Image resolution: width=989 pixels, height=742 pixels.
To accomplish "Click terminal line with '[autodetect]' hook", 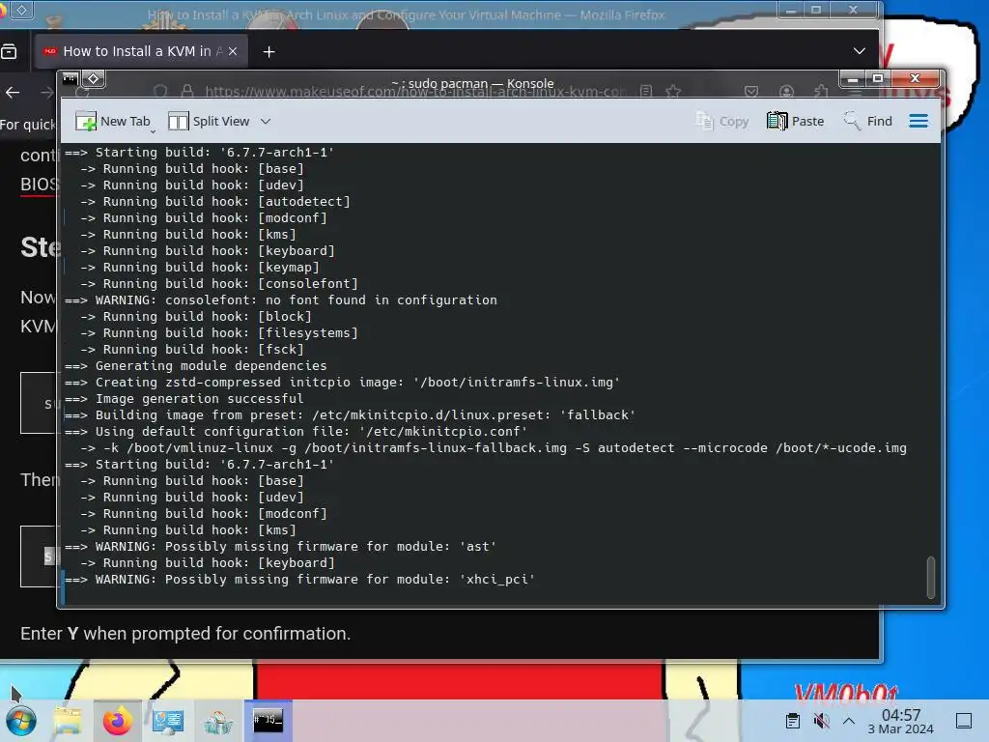I will pos(215,201).
